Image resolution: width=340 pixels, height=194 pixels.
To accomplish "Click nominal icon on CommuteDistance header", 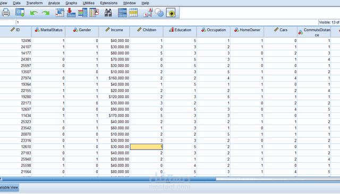I will pos(300,32).
